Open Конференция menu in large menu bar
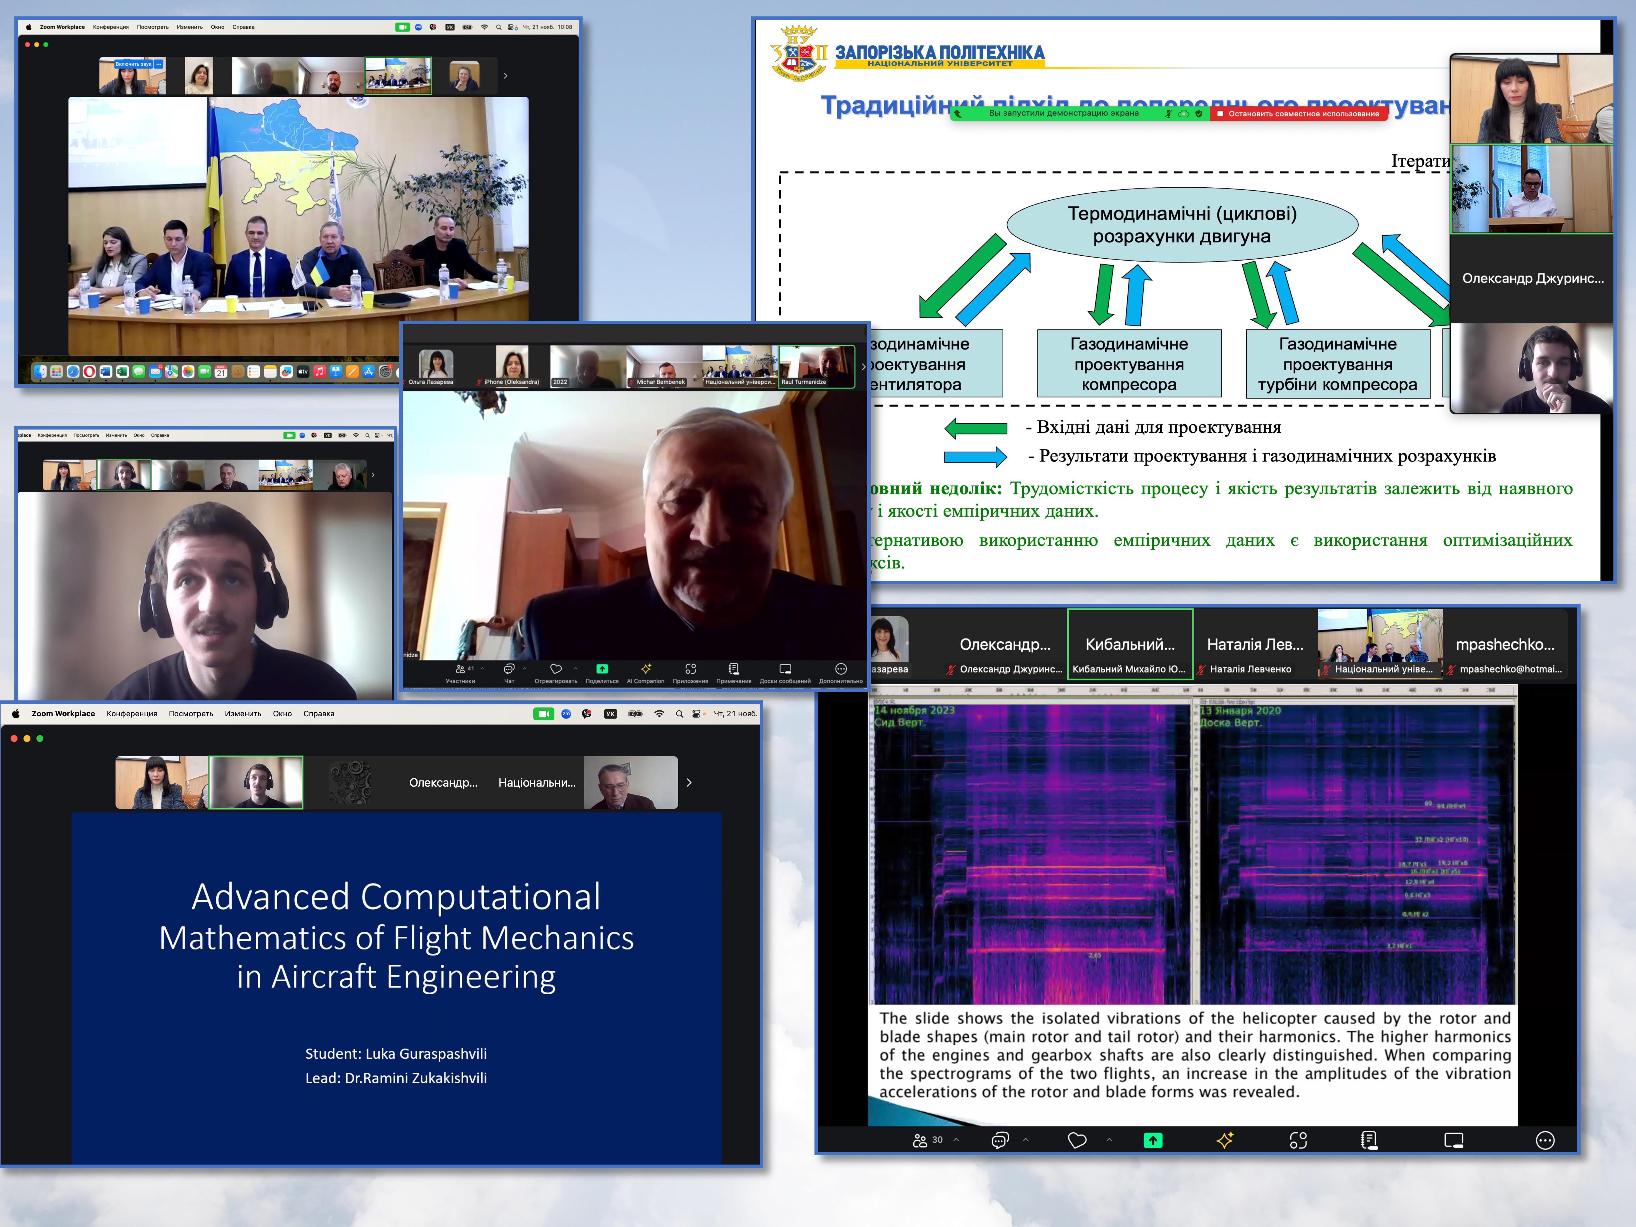Viewport: 1636px width, 1227px height. [x=132, y=714]
